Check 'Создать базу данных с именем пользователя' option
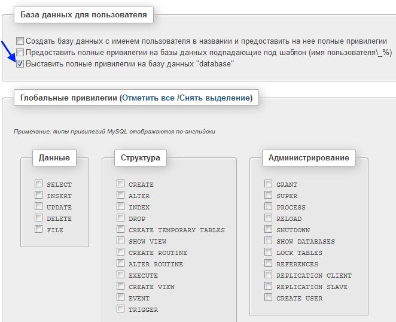 pyautogui.click(x=20, y=41)
